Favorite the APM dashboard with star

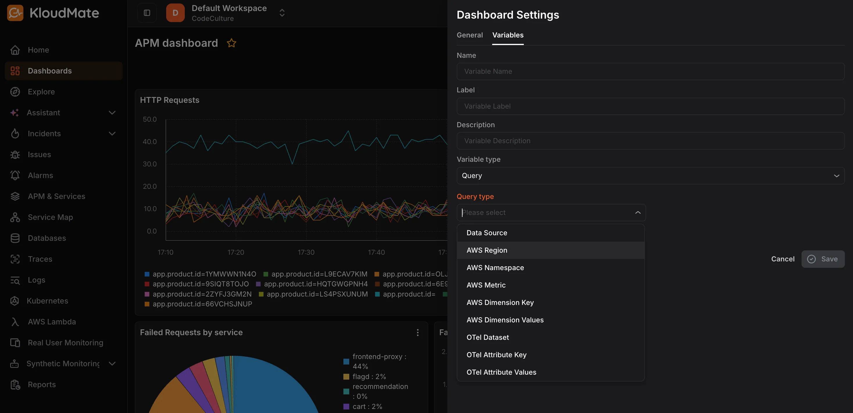click(x=232, y=43)
